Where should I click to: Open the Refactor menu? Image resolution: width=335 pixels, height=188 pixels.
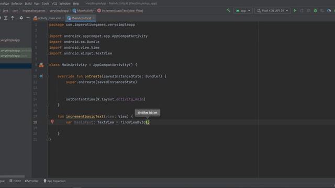click(x=17, y=4)
